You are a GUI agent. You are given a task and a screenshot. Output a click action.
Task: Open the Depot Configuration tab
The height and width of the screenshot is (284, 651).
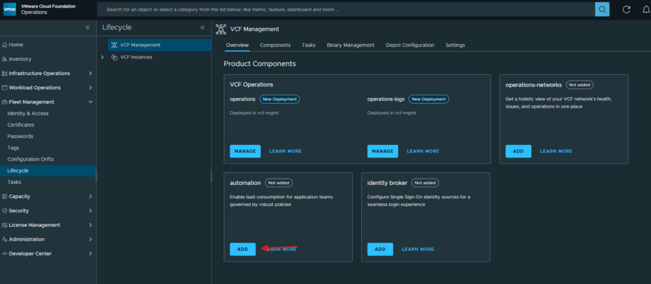click(x=410, y=45)
